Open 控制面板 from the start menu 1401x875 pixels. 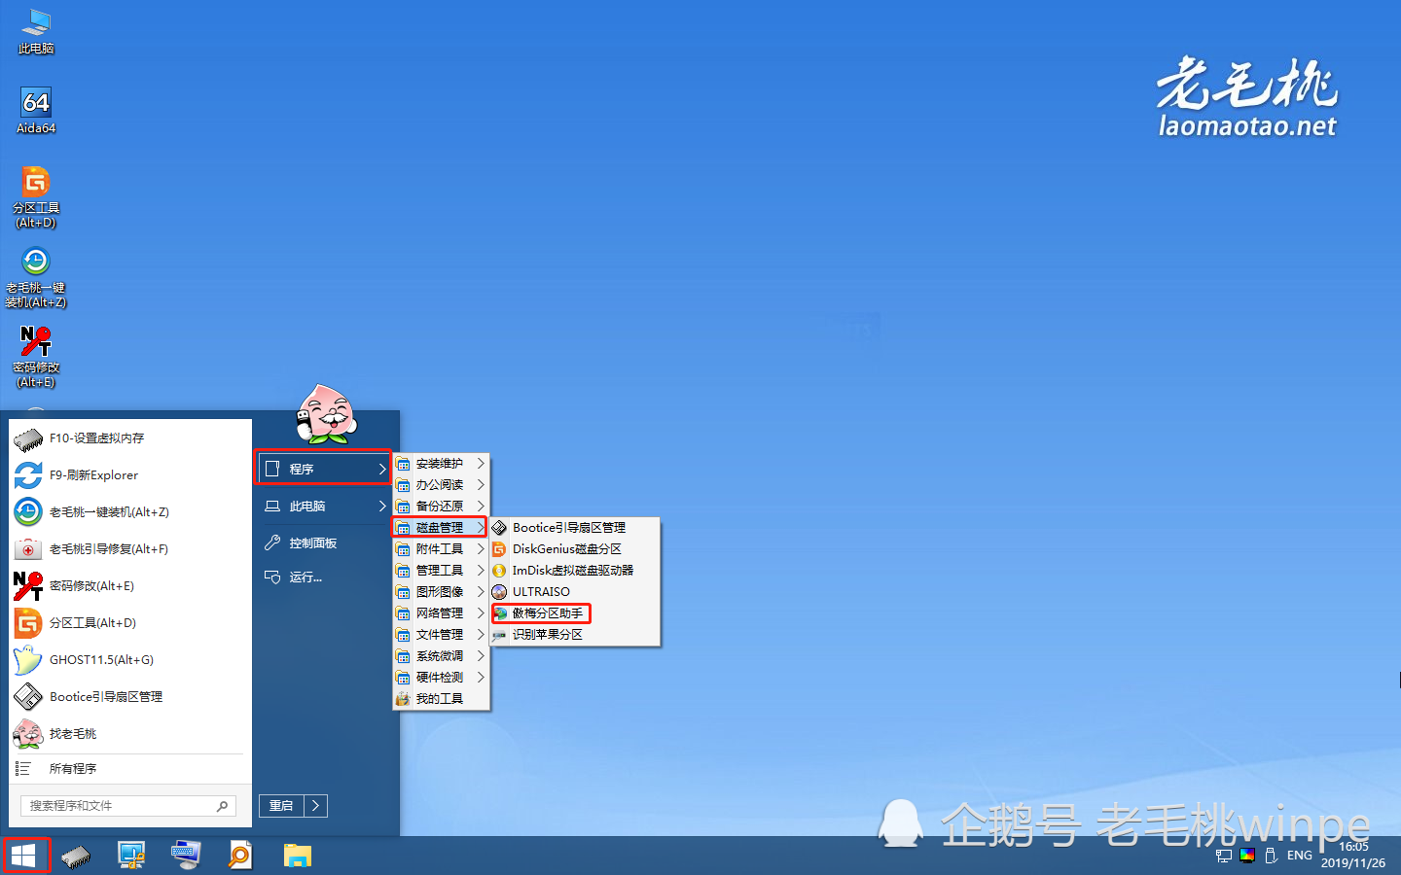pos(323,542)
